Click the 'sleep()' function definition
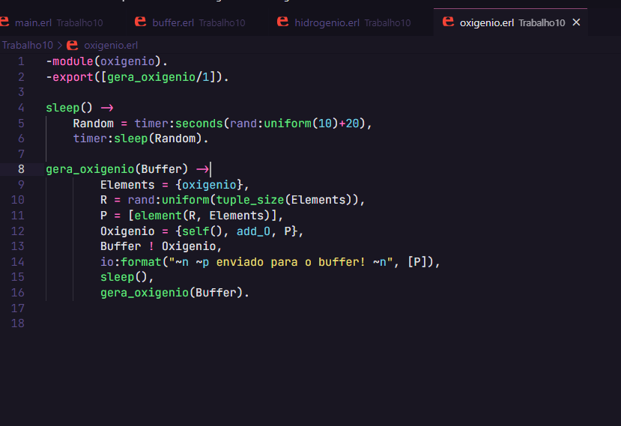Screen dimensions: 621x426 pyautogui.click(x=69, y=108)
